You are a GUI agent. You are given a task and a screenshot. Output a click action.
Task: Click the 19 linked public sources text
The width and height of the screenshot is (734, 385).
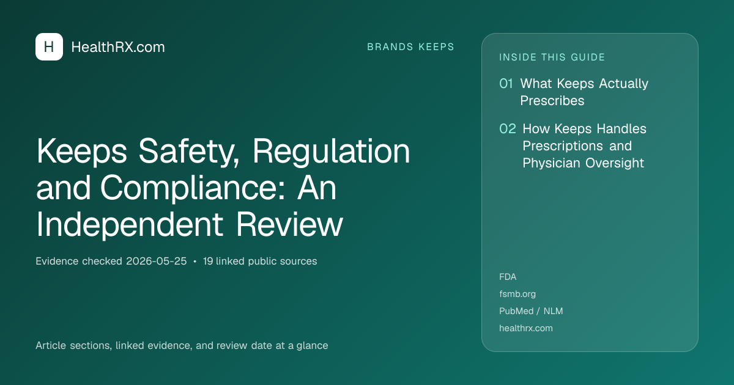coord(260,261)
